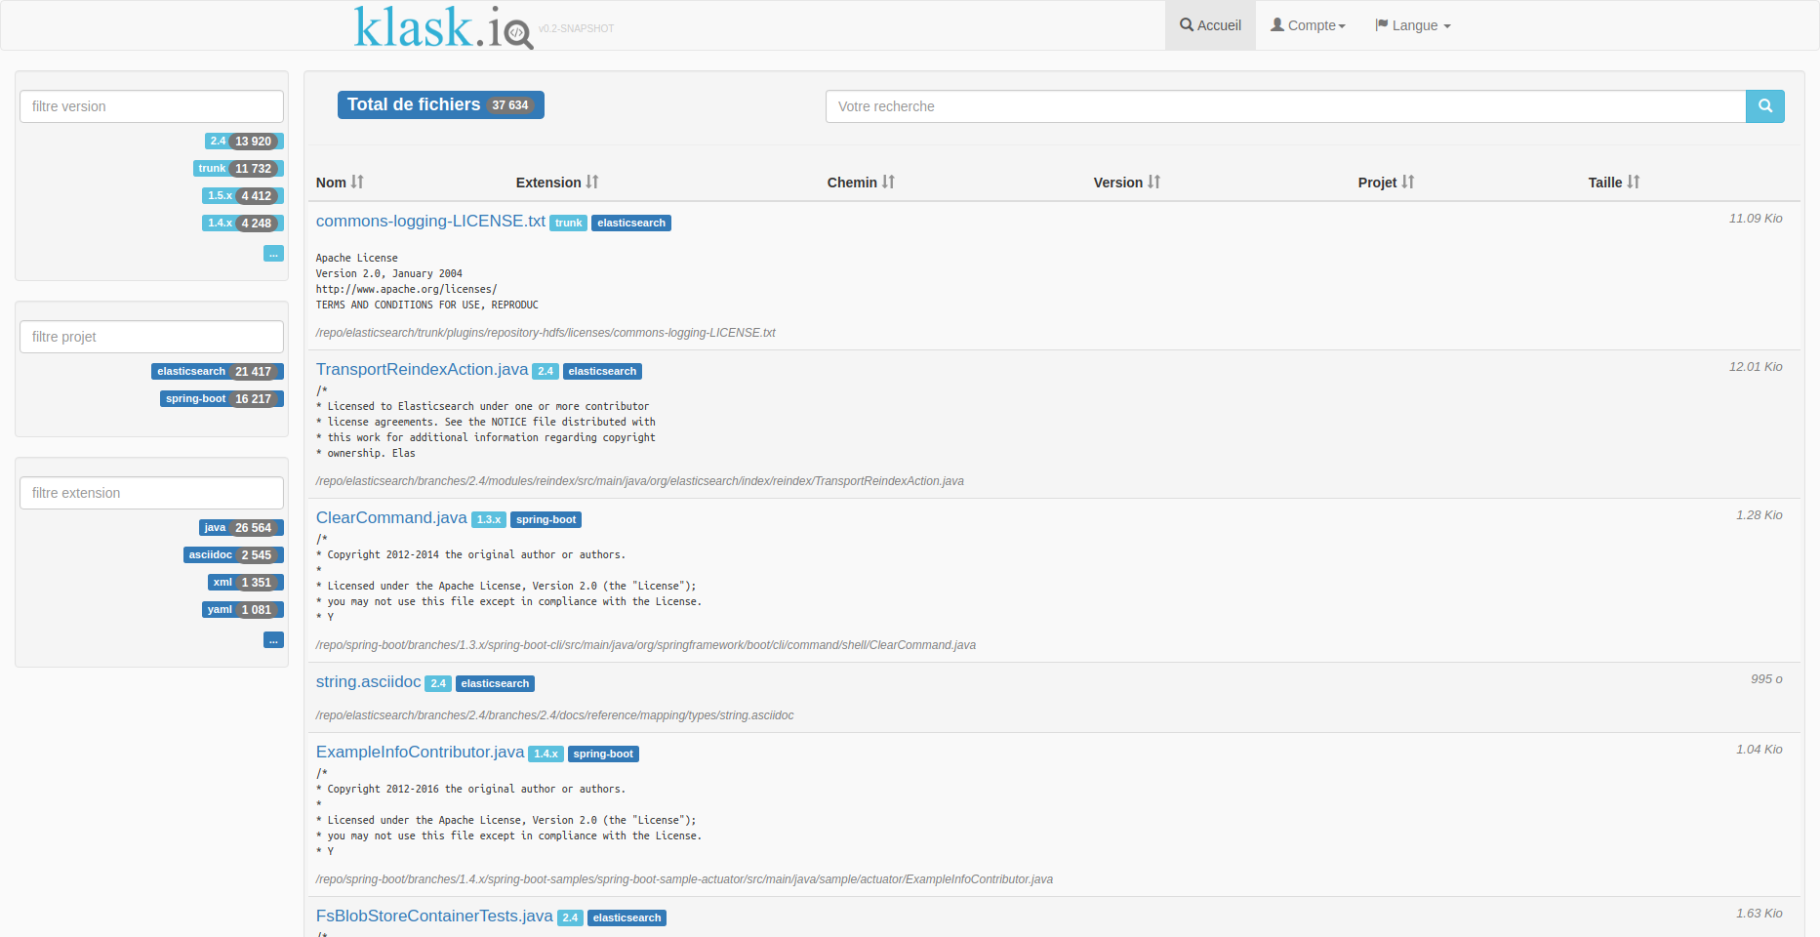Sort by Projet column arrows icon

pyautogui.click(x=1407, y=183)
